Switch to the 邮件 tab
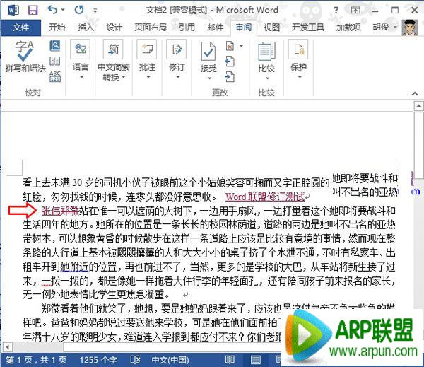 coord(216,28)
